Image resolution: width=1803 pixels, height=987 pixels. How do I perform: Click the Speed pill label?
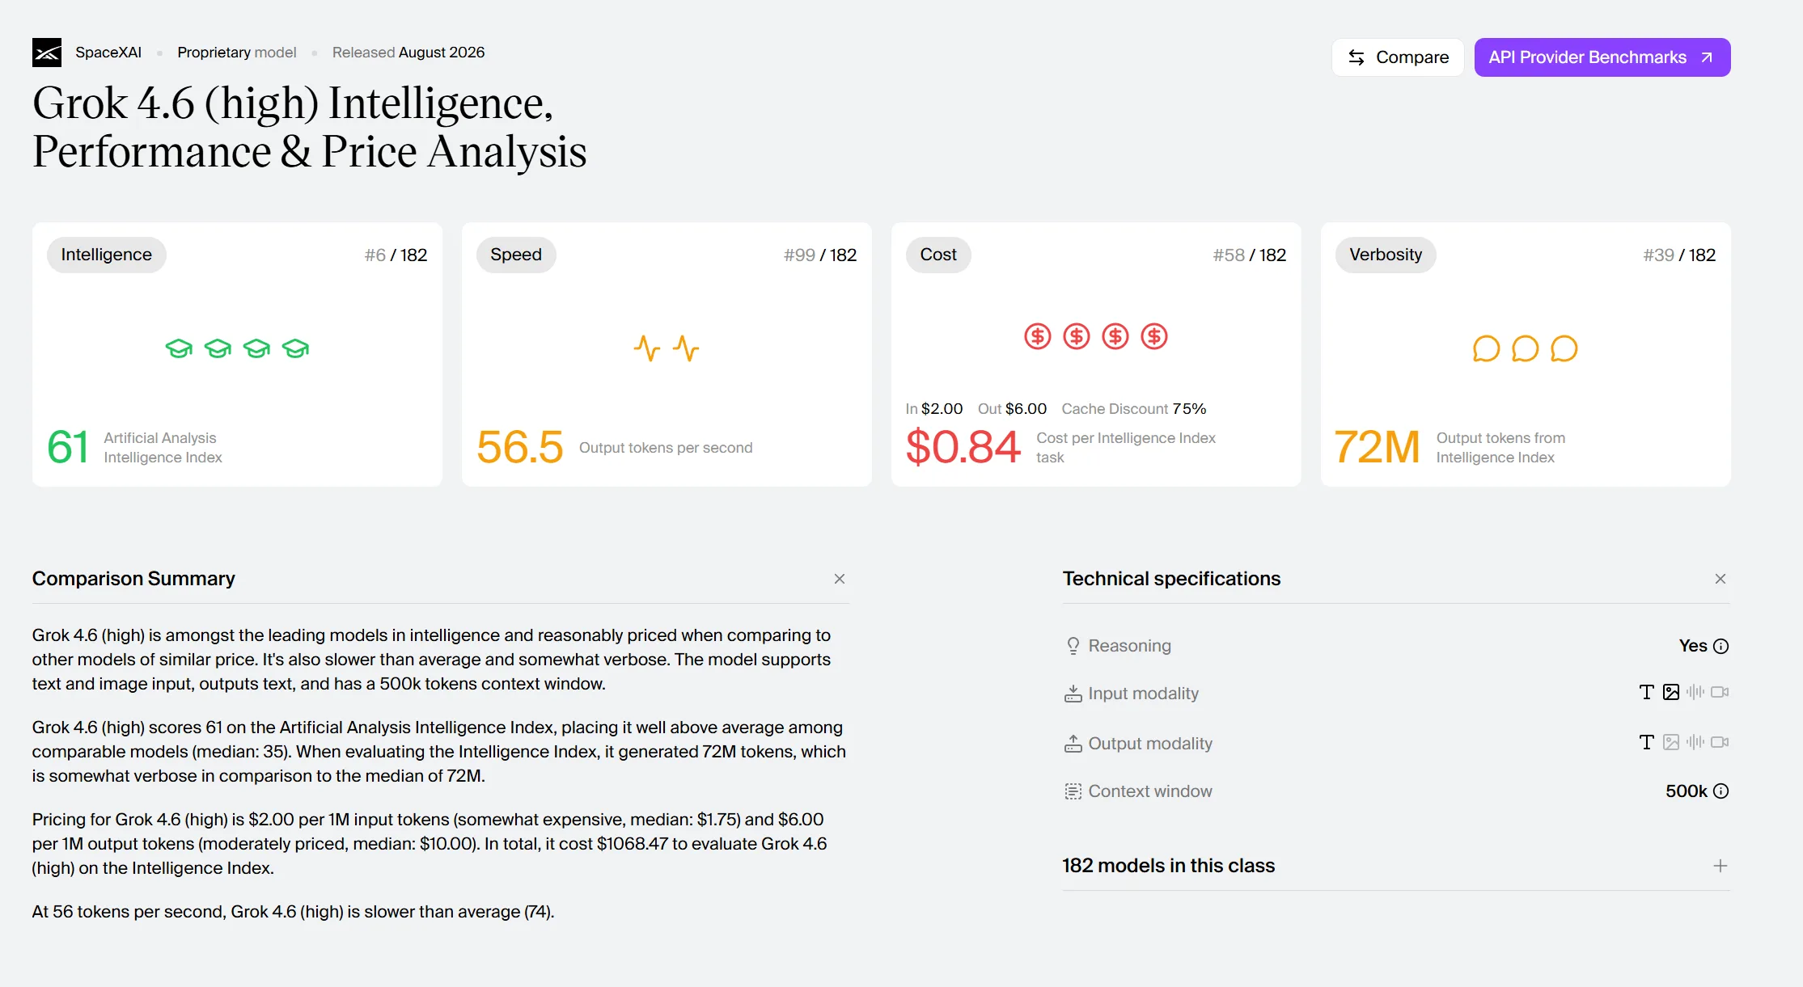[516, 255]
